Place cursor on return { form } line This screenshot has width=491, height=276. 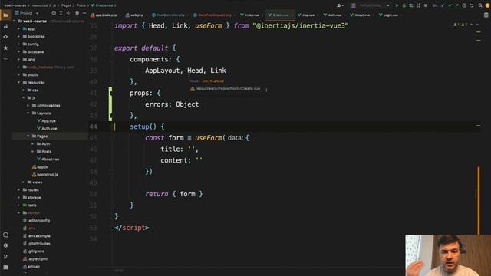click(x=174, y=194)
